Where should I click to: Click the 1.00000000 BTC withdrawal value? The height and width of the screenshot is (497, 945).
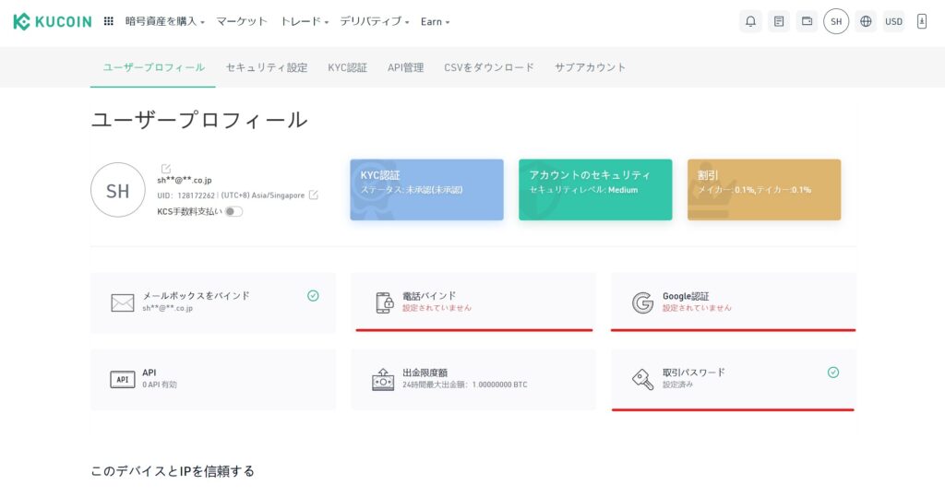click(499, 385)
